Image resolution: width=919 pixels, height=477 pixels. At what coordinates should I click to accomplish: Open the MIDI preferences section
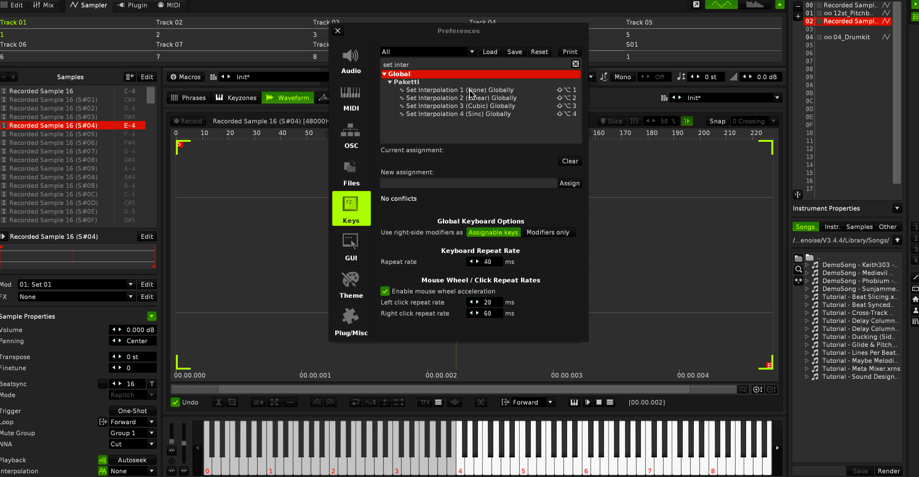(351, 99)
